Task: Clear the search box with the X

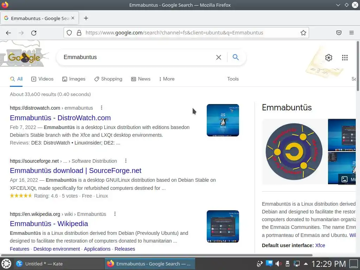Action: tap(219, 57)
